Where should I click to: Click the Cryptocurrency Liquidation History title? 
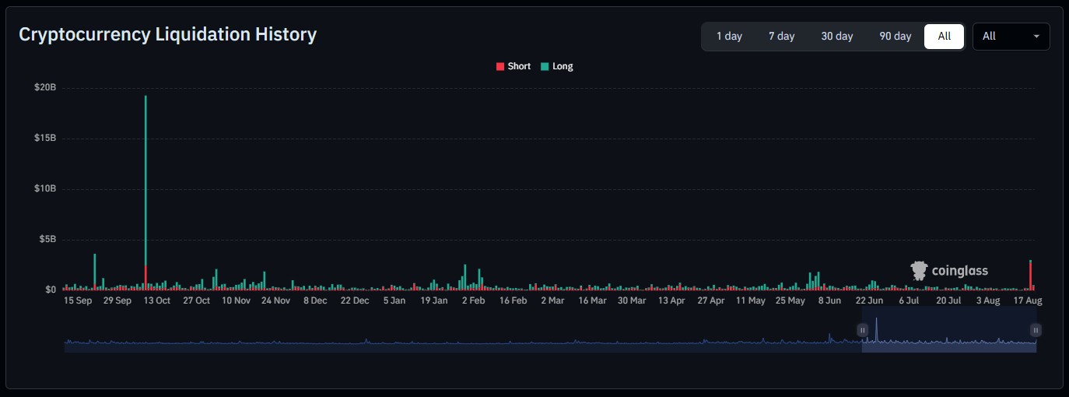[x=167, y=34]
